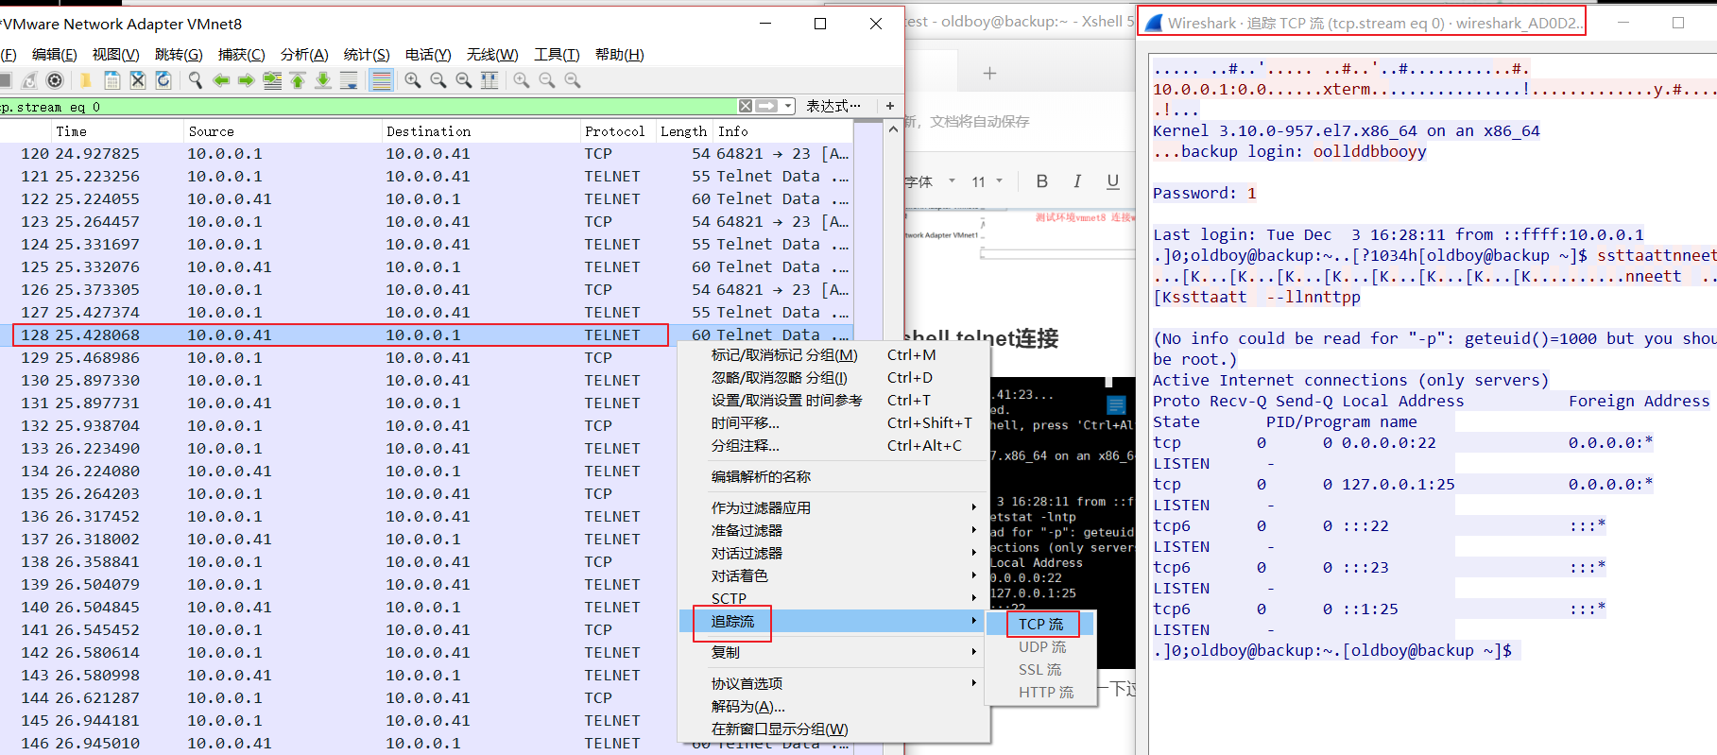Choose 在新窗口显示分组(W) entry

click(x=833, y=729)
